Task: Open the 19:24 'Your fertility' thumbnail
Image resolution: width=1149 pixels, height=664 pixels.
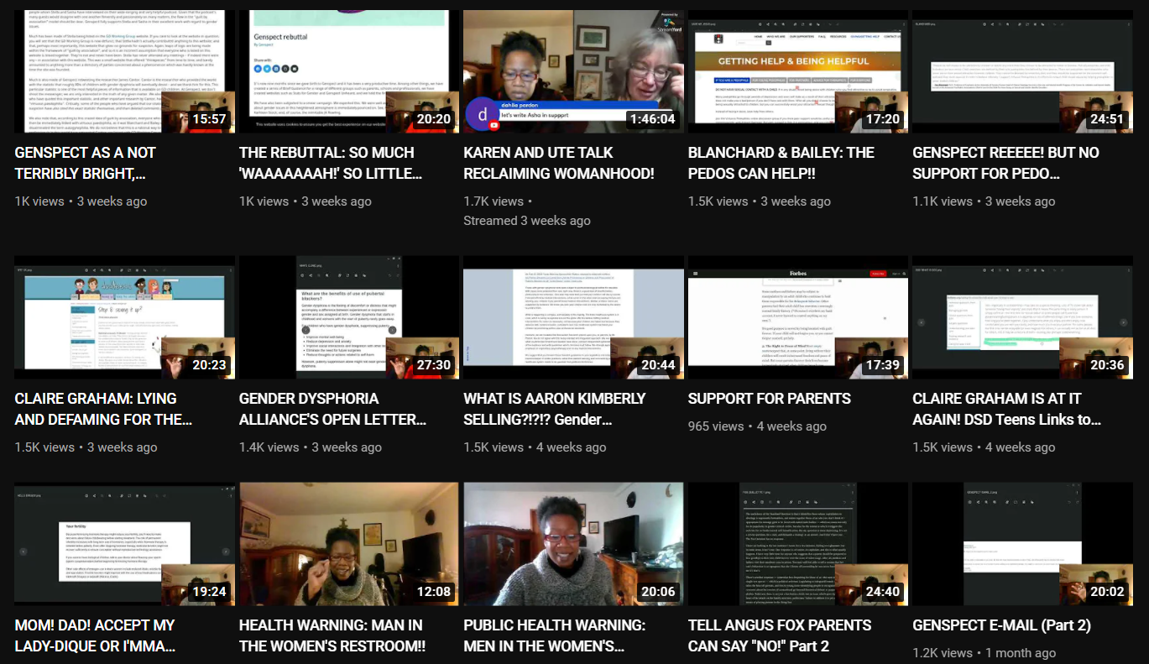Action: 125,544
